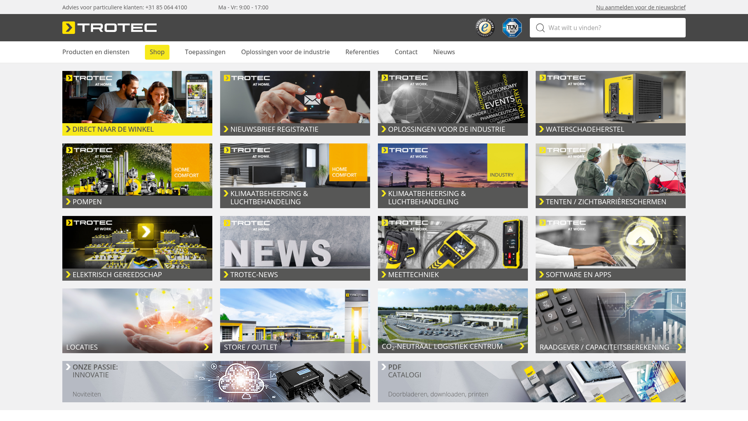Click the arrow on Raadgever / Capaciteitsberekening
Image resolution: width=748 pixels, height=421 pixels.
680,347
